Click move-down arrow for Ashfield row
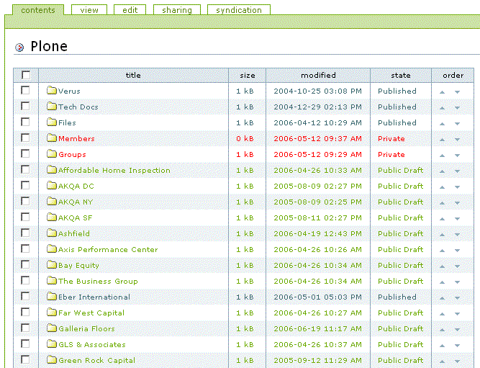Image resolution: width=480 pixels, height=368 pixels. 457,234
